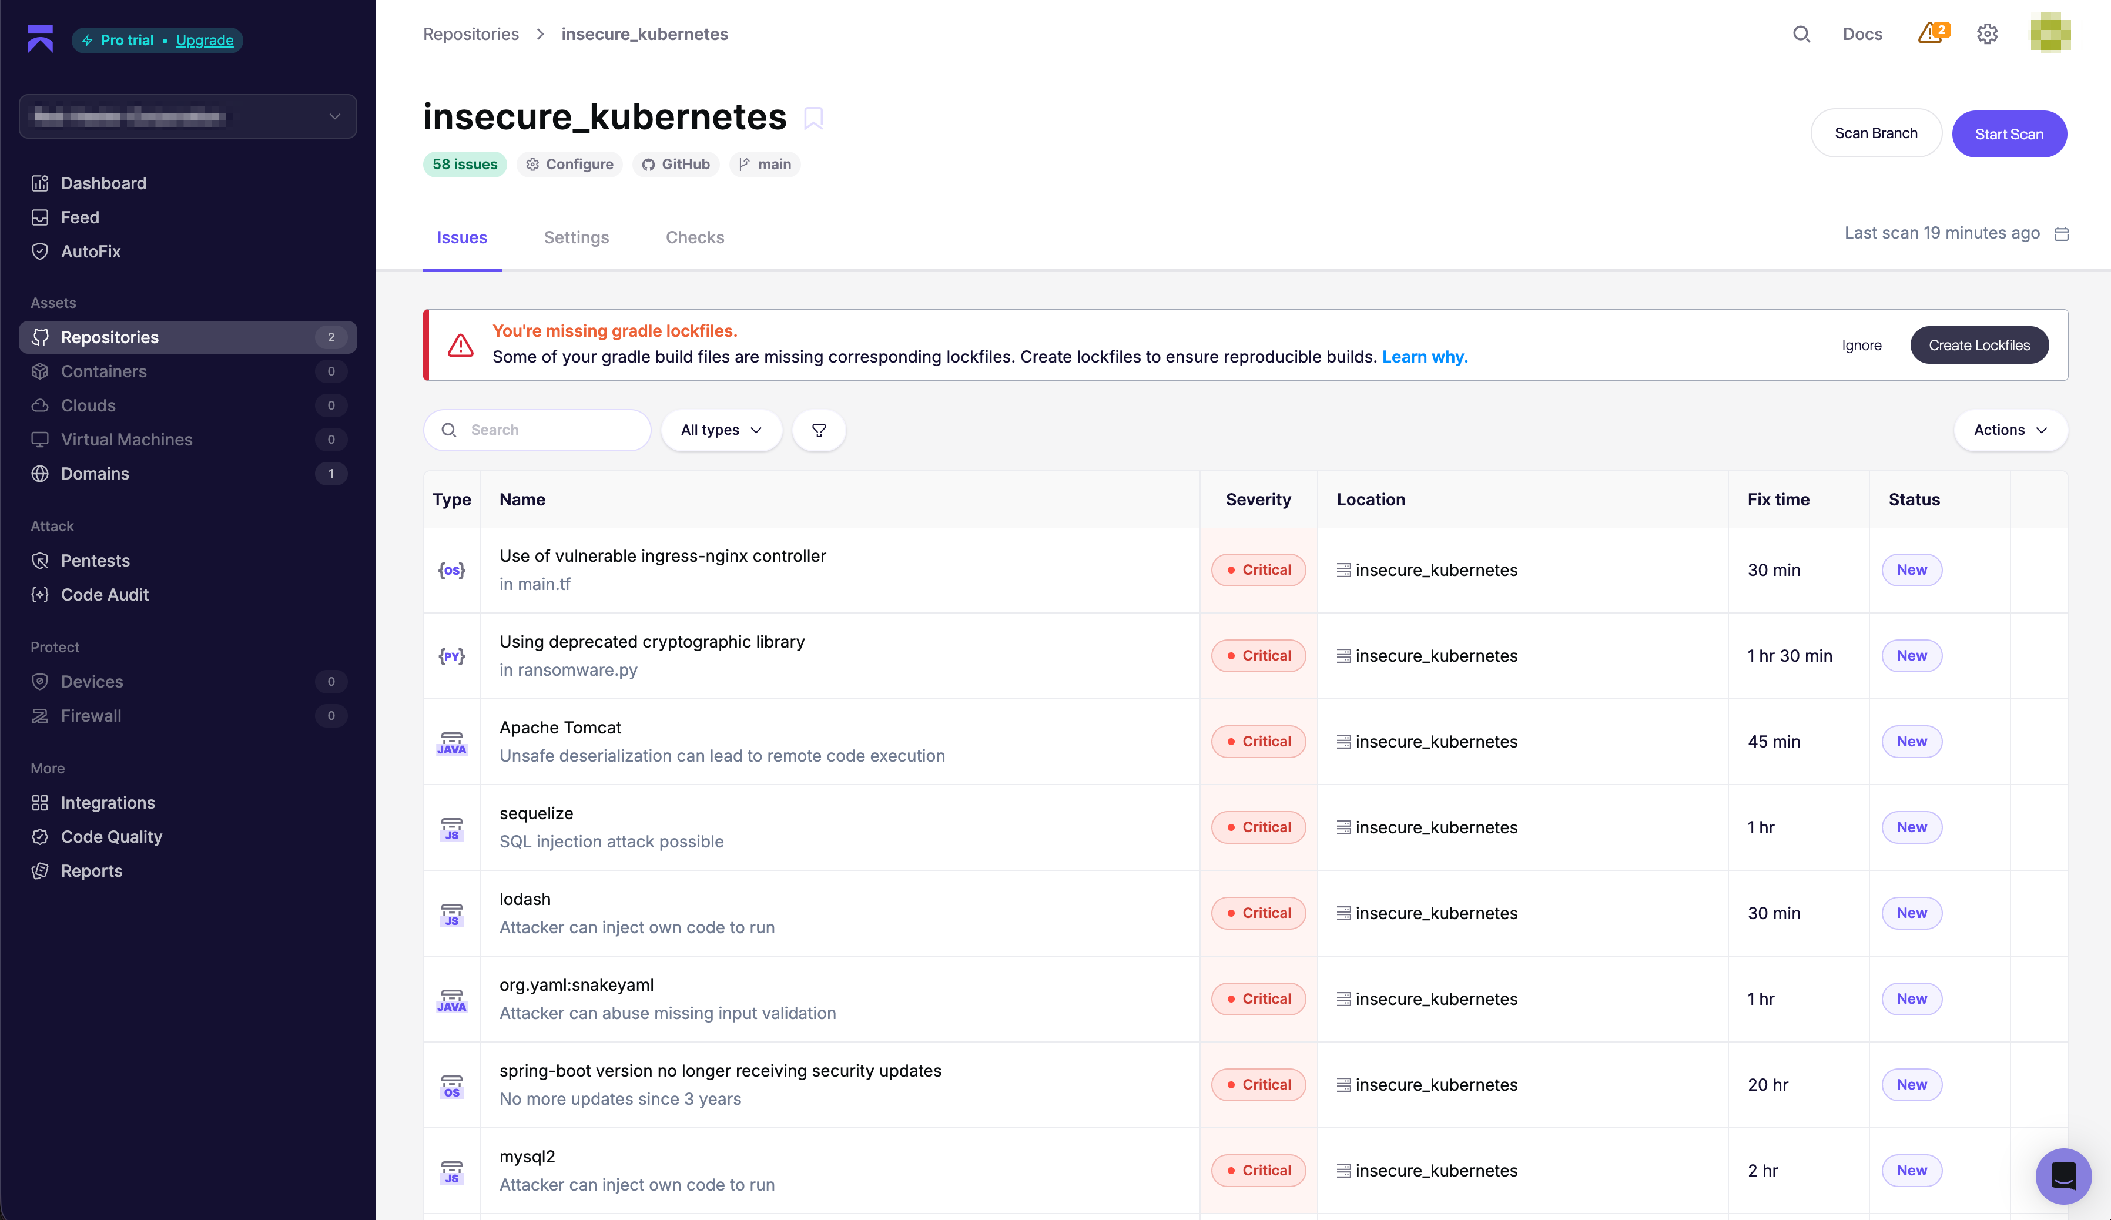The width and height of the screenshot is (2111, 1220).
Task: Open the Docs link
Action: click(1862, 34)
